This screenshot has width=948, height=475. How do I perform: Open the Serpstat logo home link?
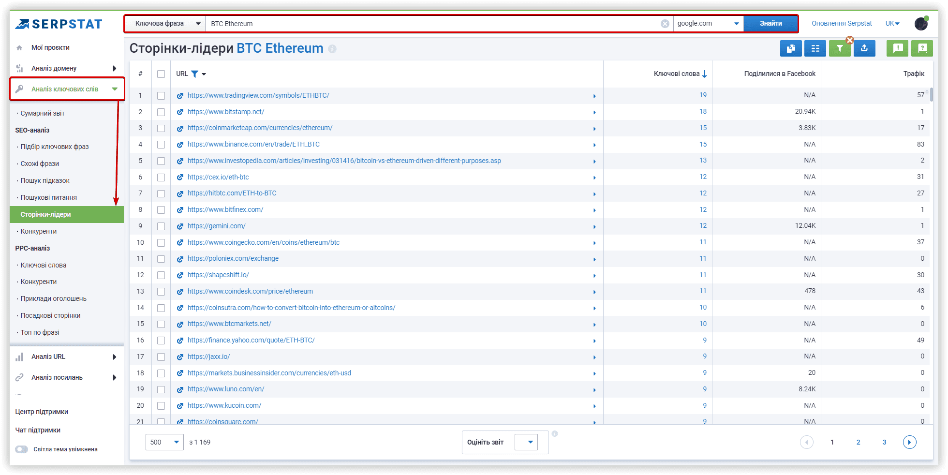click(x=59, y=24)
